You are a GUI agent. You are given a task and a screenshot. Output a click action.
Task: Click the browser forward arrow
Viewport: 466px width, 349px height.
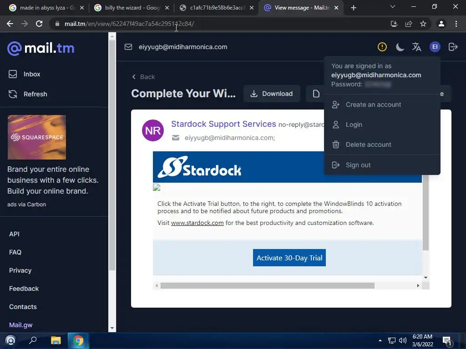click(x=25, y=24)
